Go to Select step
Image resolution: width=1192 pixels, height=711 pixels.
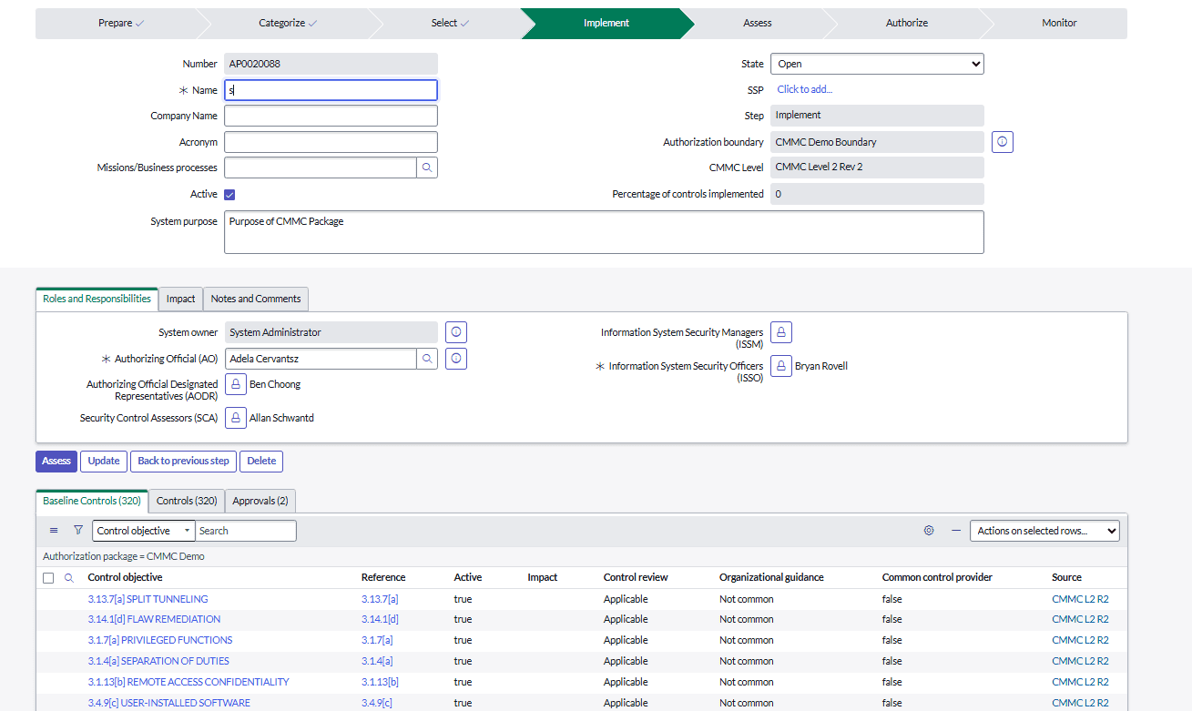(x=450, y=24)
